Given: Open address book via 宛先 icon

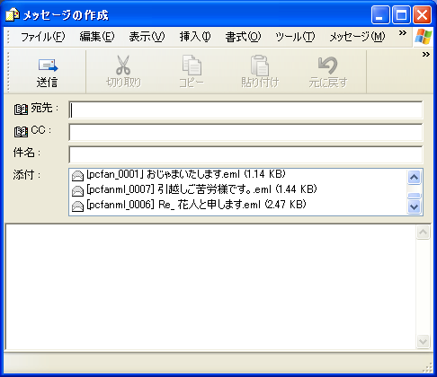Looking at the screenshot, I should pyautogui.click(x=21, y=110).
